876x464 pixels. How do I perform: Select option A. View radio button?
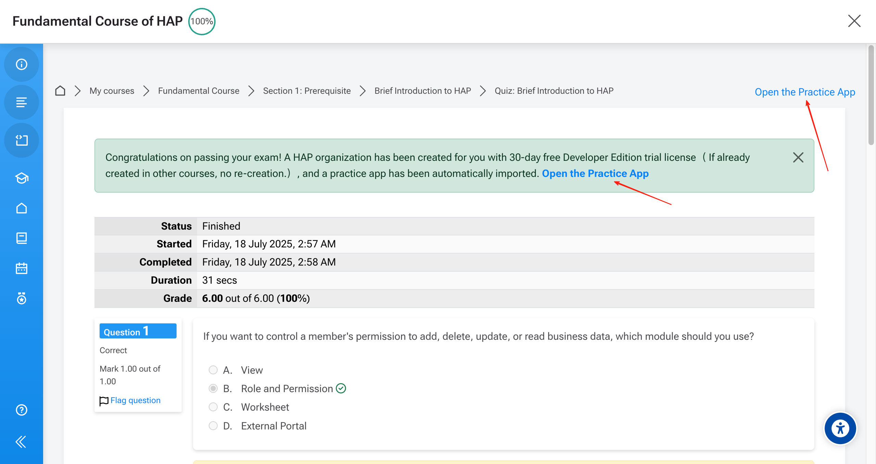pyautogui.click(x=213, y=370)
